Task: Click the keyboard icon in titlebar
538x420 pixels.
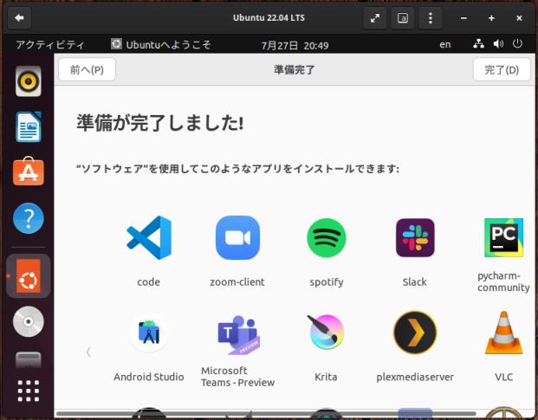Action: 403,18
